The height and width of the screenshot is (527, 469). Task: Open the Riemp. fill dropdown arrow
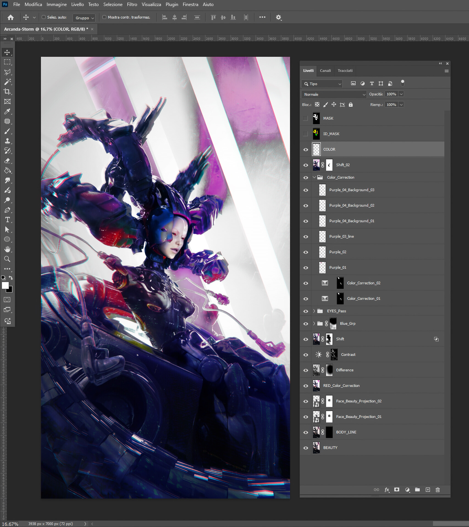[x=401, y=105]
